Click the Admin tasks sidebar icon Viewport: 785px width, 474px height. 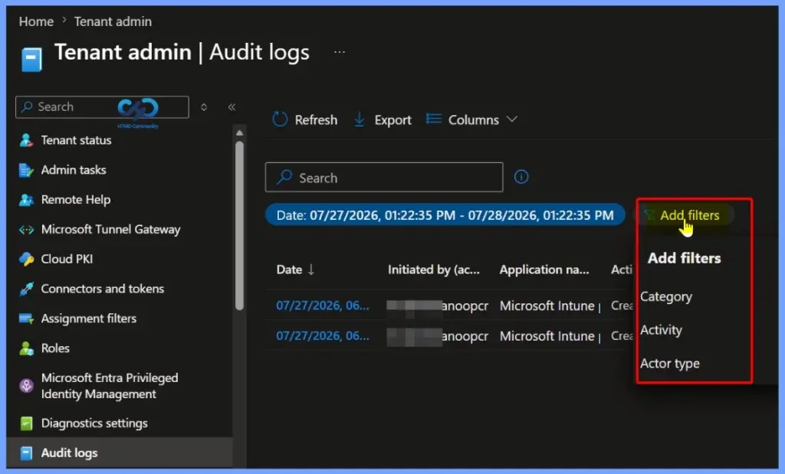(x=26, y=170)
